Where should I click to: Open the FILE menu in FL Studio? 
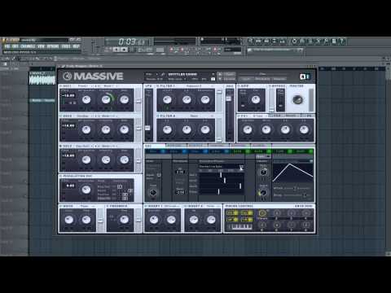tap(7, 46)
